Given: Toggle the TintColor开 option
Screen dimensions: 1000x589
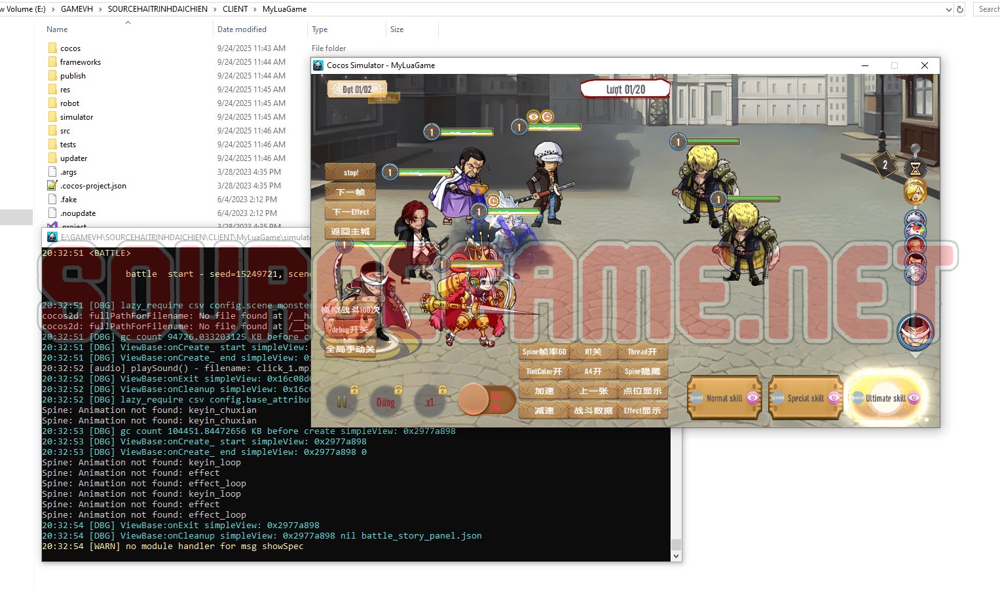Looking at the screenshot, I should click(x=544, y=372).
